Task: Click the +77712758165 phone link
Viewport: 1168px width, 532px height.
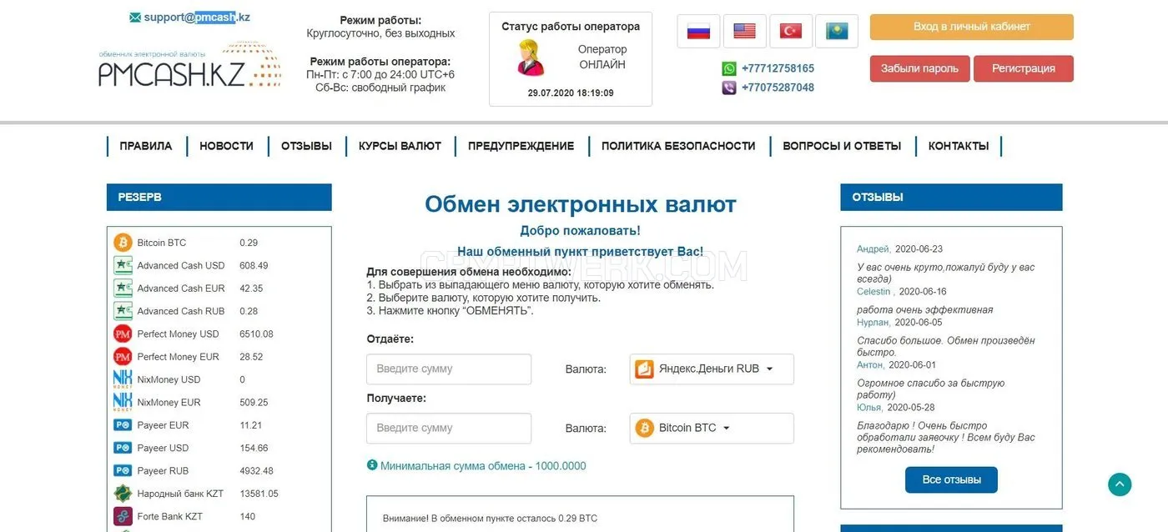Action: [x=778, y=68]
